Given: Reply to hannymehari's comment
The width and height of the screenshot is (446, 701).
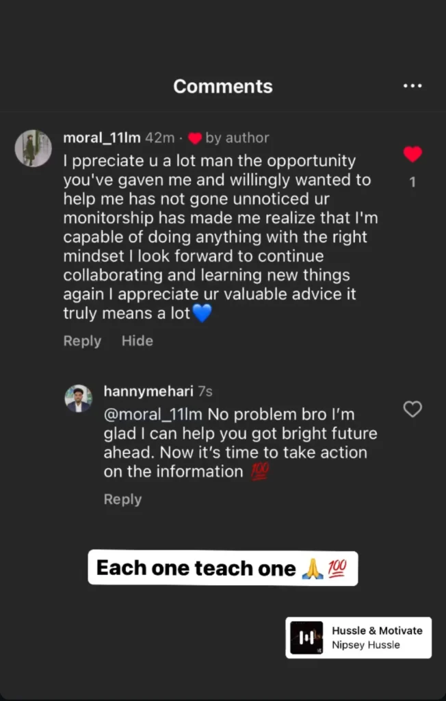Looking at the screenshot, I should click(122, 500).
